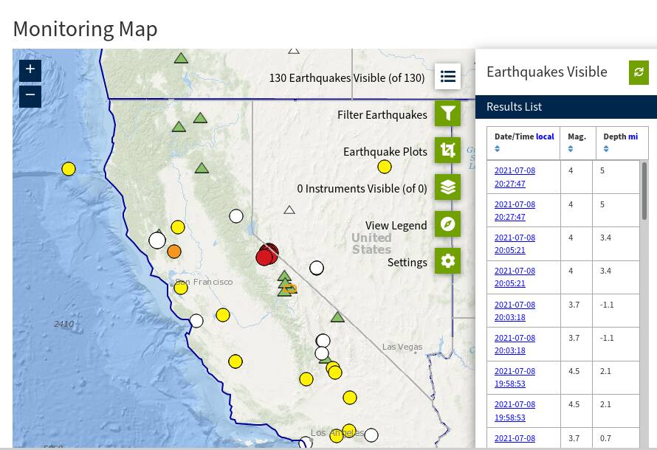Select the white earthquake marker right of Los Angeles
Viewport: 657px width, 450px height.
pyautogui.click(x=371, y=435)
